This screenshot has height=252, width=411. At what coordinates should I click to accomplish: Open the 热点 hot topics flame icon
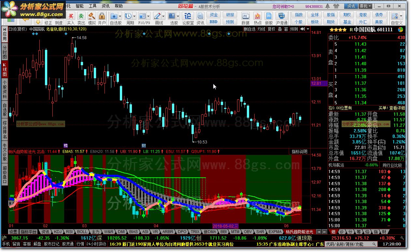pos(258,16)
